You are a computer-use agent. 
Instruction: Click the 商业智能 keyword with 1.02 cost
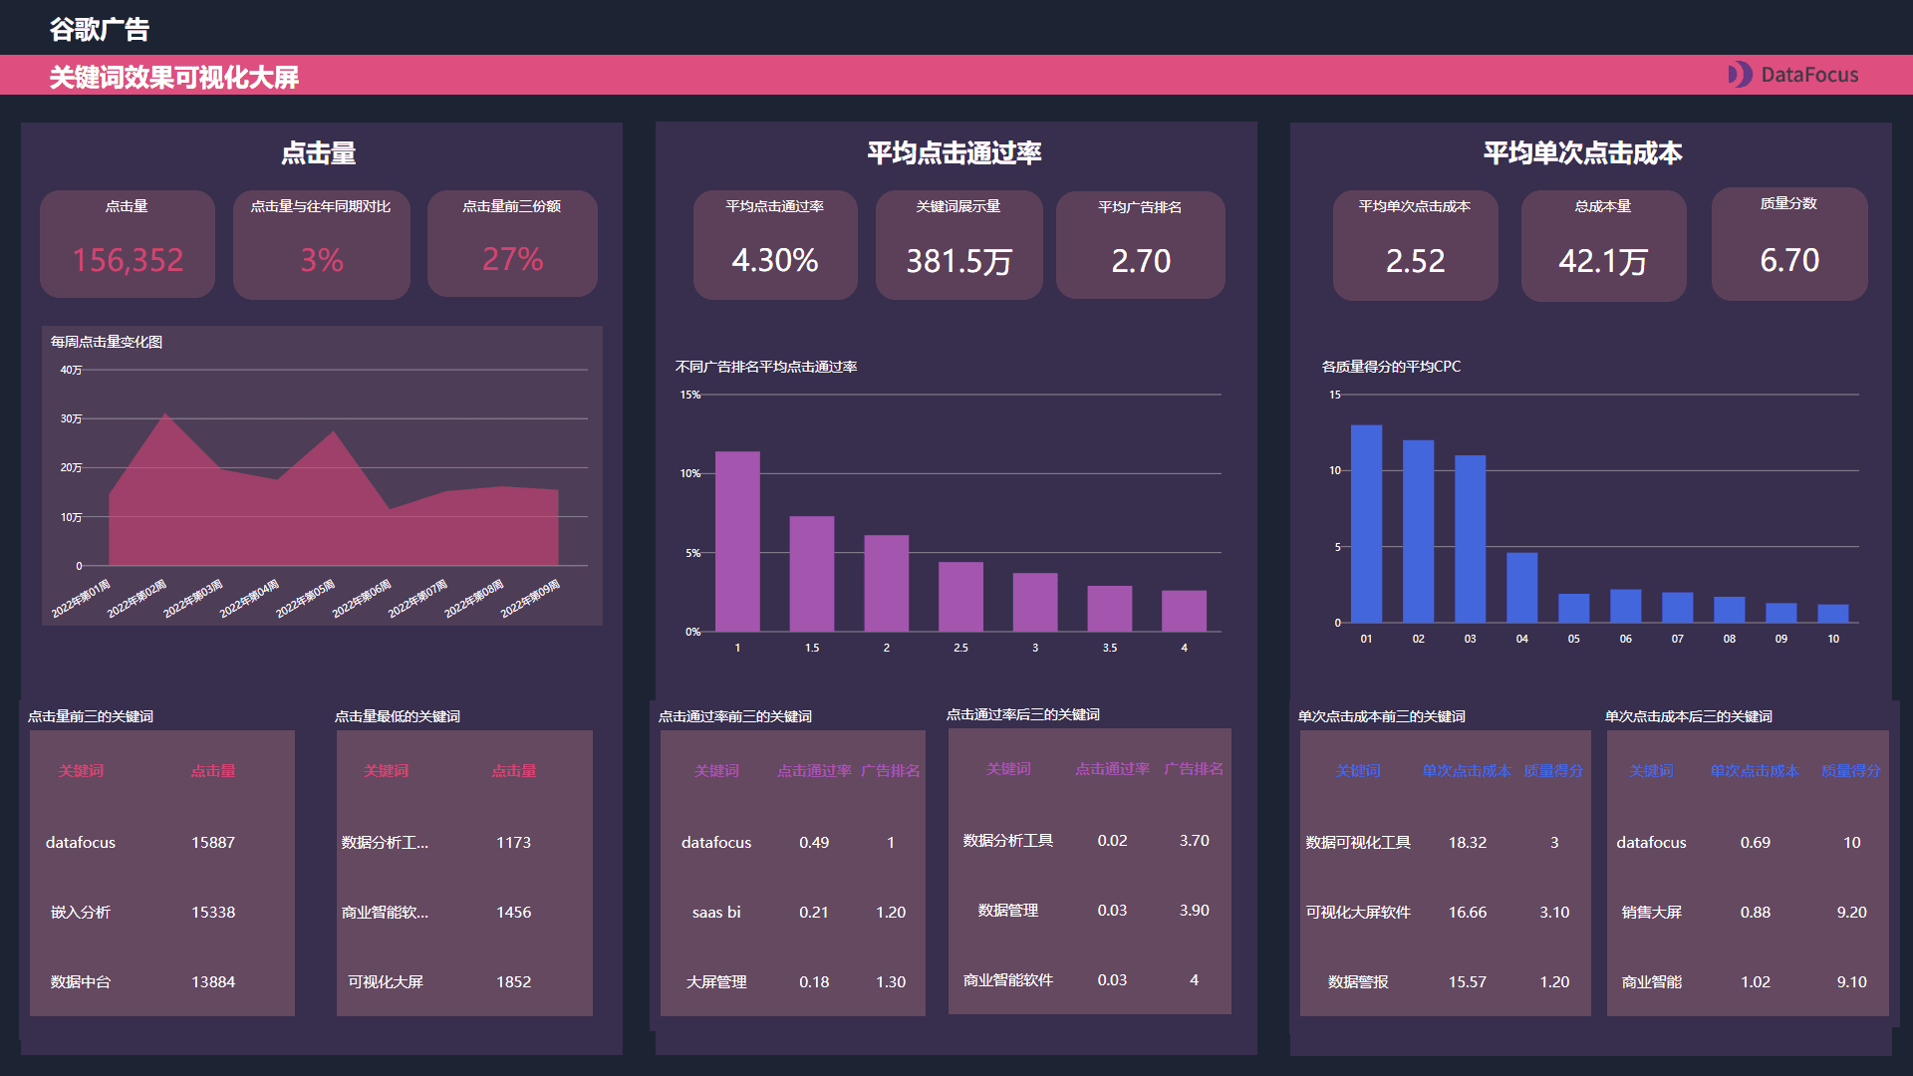pyautogui.click(x=1651, y=981)
